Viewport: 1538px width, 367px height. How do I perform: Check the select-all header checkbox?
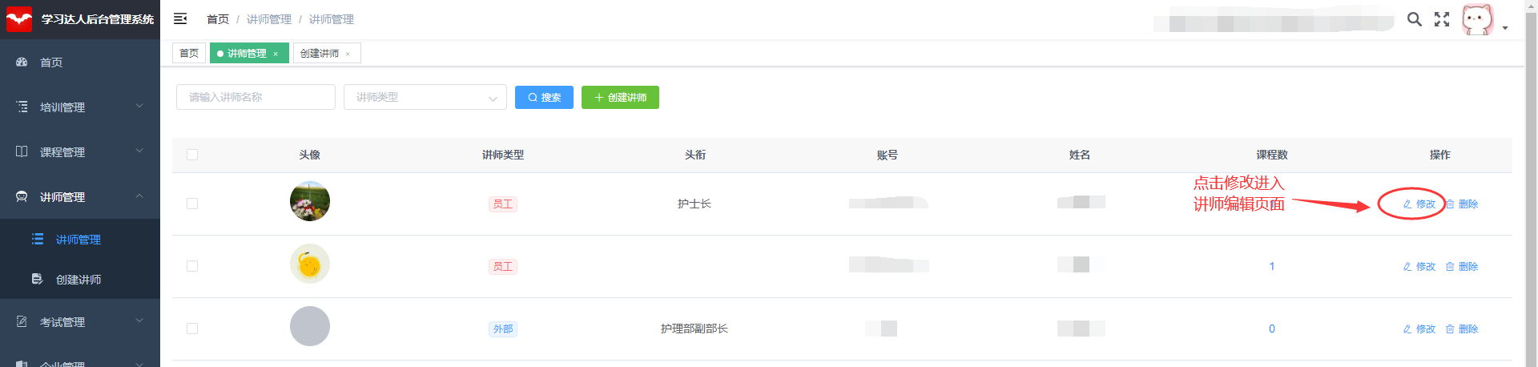(192, 155)
